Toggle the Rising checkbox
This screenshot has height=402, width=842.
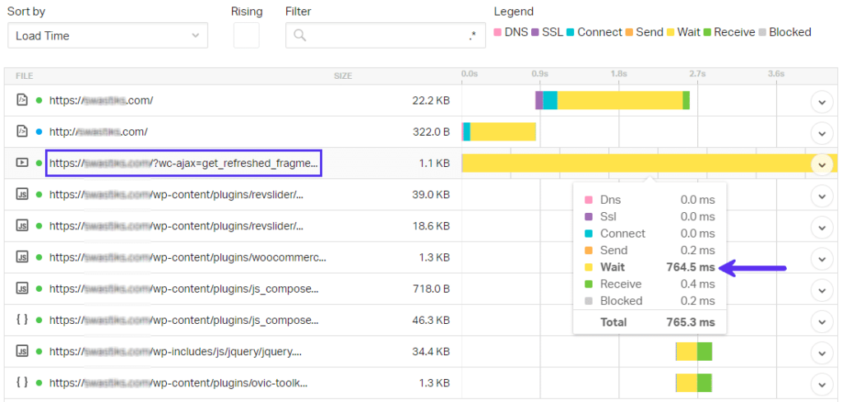tap(247, 35)
